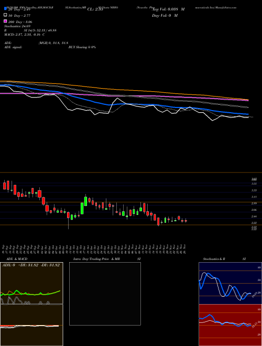Open the empty Intra Day Trading Price chart
Image resolution: width=262 pixels, height=346 pixels.
[105, 294]
